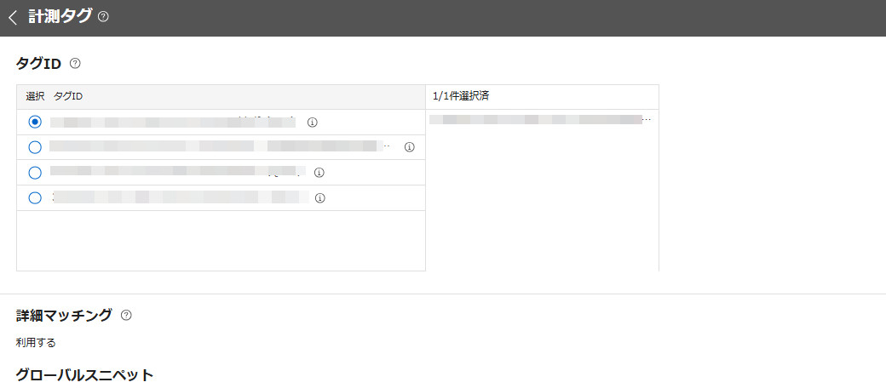Select the second tag ID radio button
The width and height of the screenshot is (886, 388).
(x=35, y=147)
